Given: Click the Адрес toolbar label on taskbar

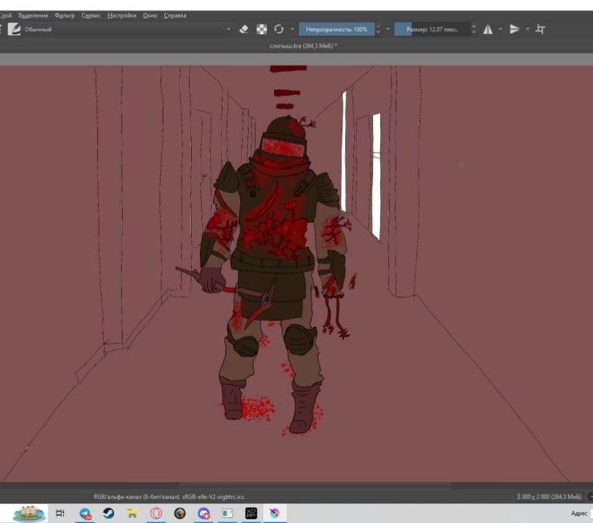Looking at the screenshot, I should point(579,513).
